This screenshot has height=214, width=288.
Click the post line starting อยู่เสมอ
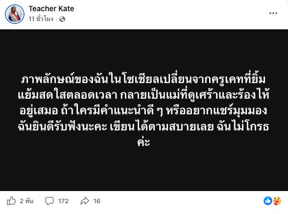coord(144,111)
